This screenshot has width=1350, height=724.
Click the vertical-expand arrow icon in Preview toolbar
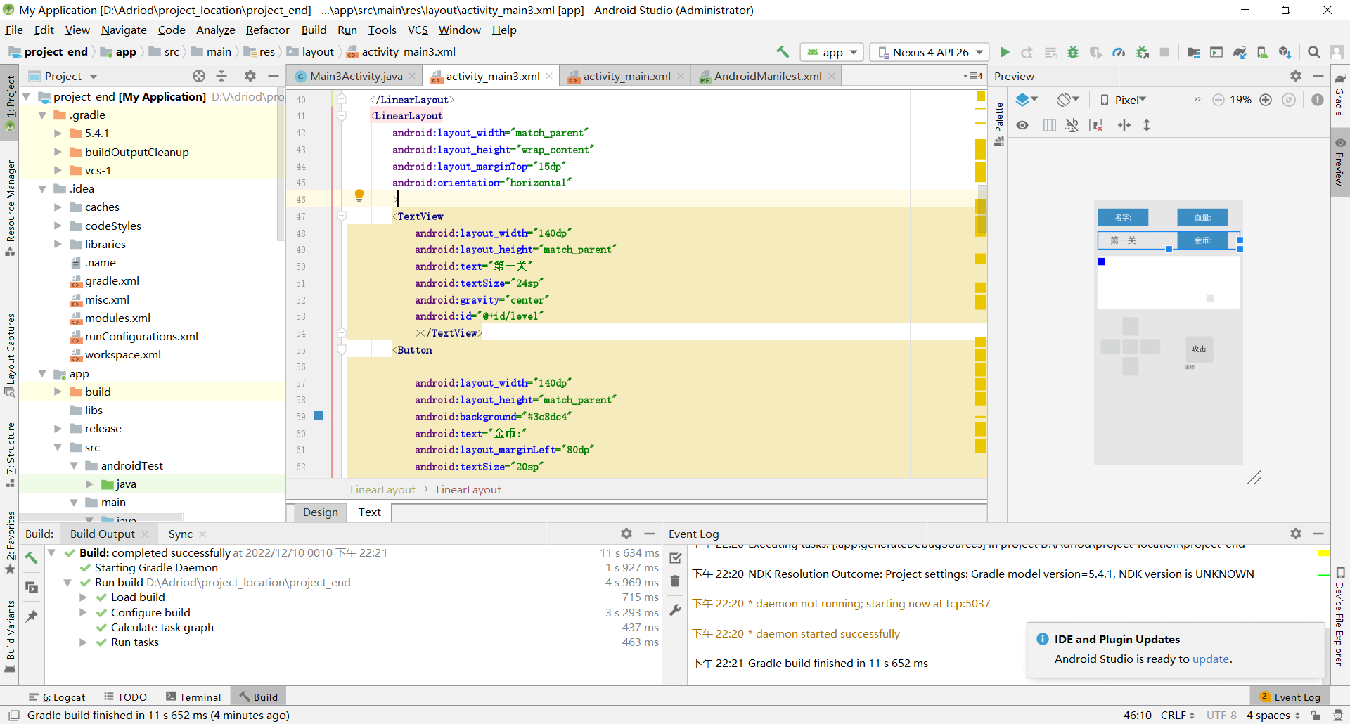[x=1147, y=125]
